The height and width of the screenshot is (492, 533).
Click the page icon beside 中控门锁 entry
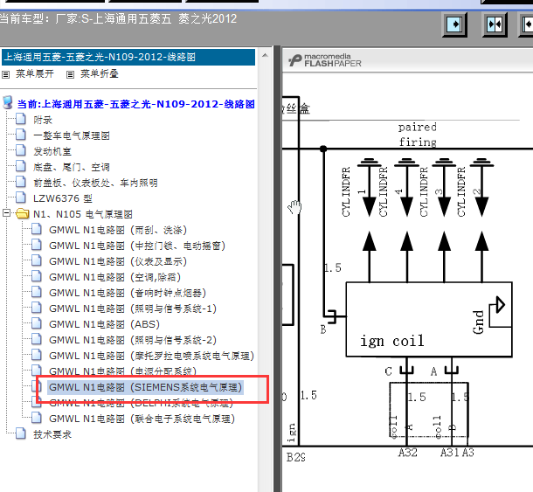point(37,245)
